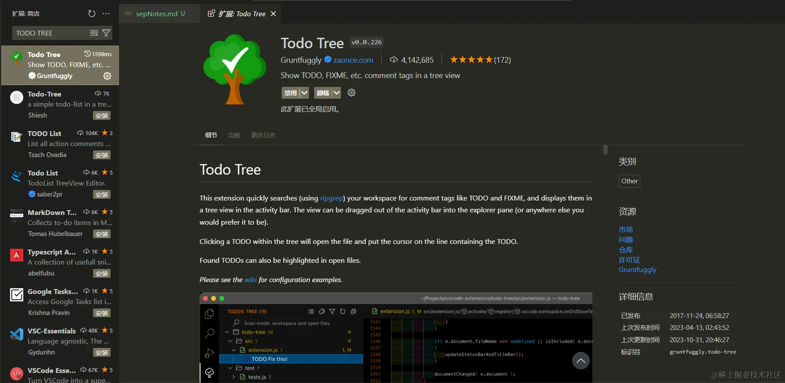Open the ripgrep link in description

coord(331,198)
